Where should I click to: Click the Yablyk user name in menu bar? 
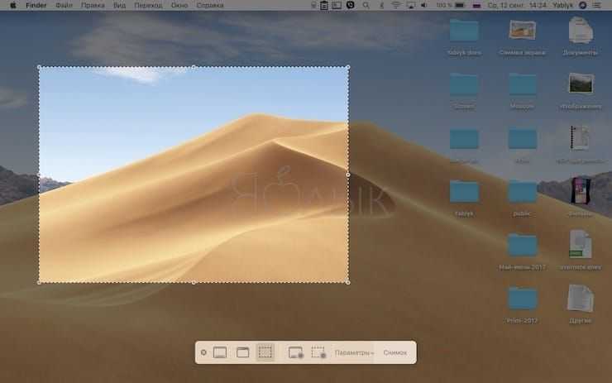tap(563, 5)
